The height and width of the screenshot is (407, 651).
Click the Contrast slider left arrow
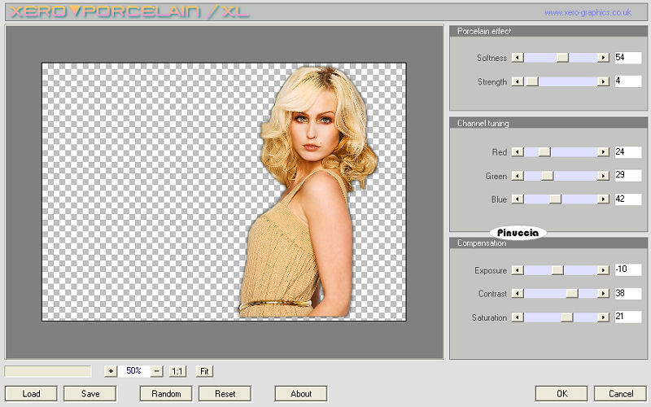(x=517, y=294)
